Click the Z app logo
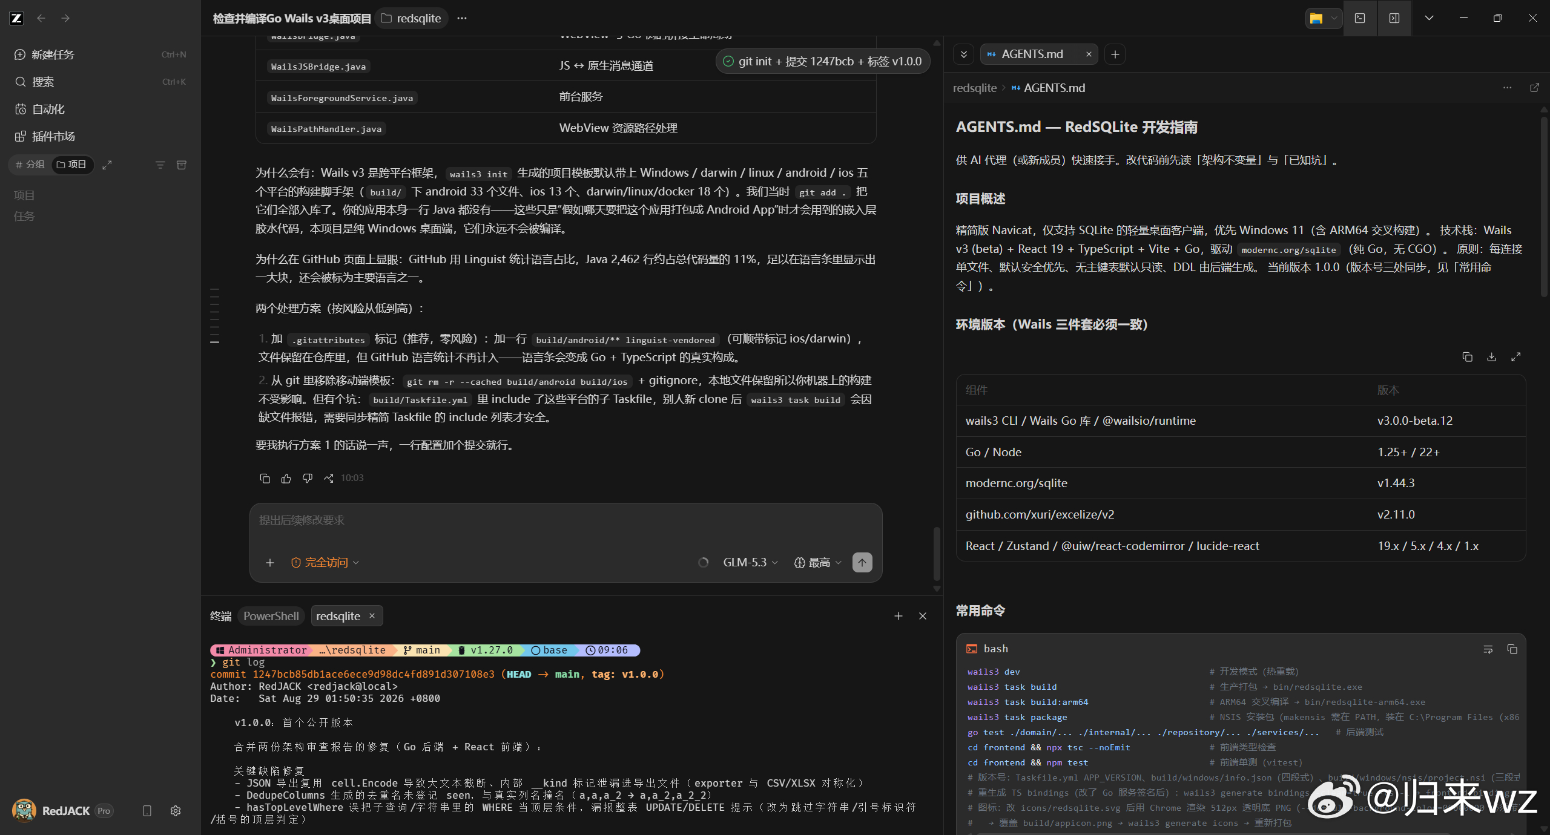 tap(17, 18)
